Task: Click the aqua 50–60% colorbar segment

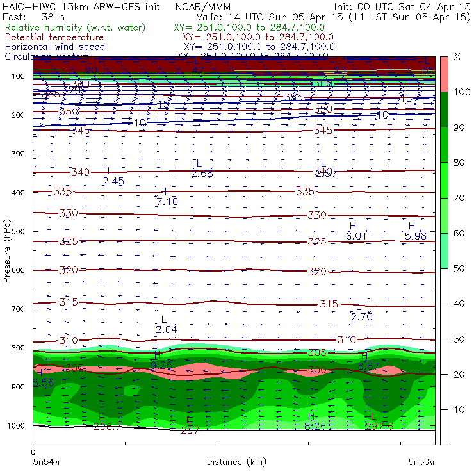Action: [x=444, y=251]
